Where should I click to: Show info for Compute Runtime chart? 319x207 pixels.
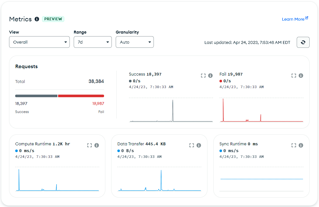pyautogui.click(x=97, y=145)
